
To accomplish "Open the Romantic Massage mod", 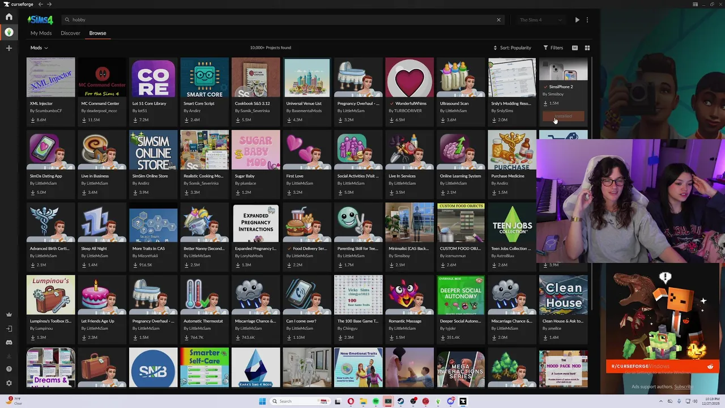I will pos(410,308).
